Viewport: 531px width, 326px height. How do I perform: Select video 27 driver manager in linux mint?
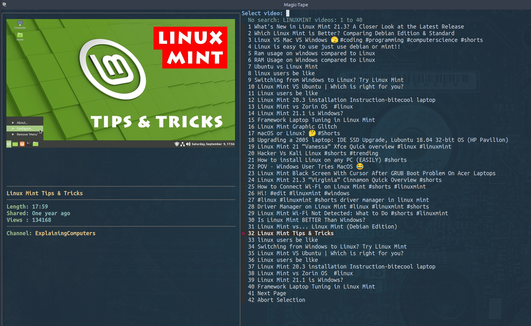338,200
